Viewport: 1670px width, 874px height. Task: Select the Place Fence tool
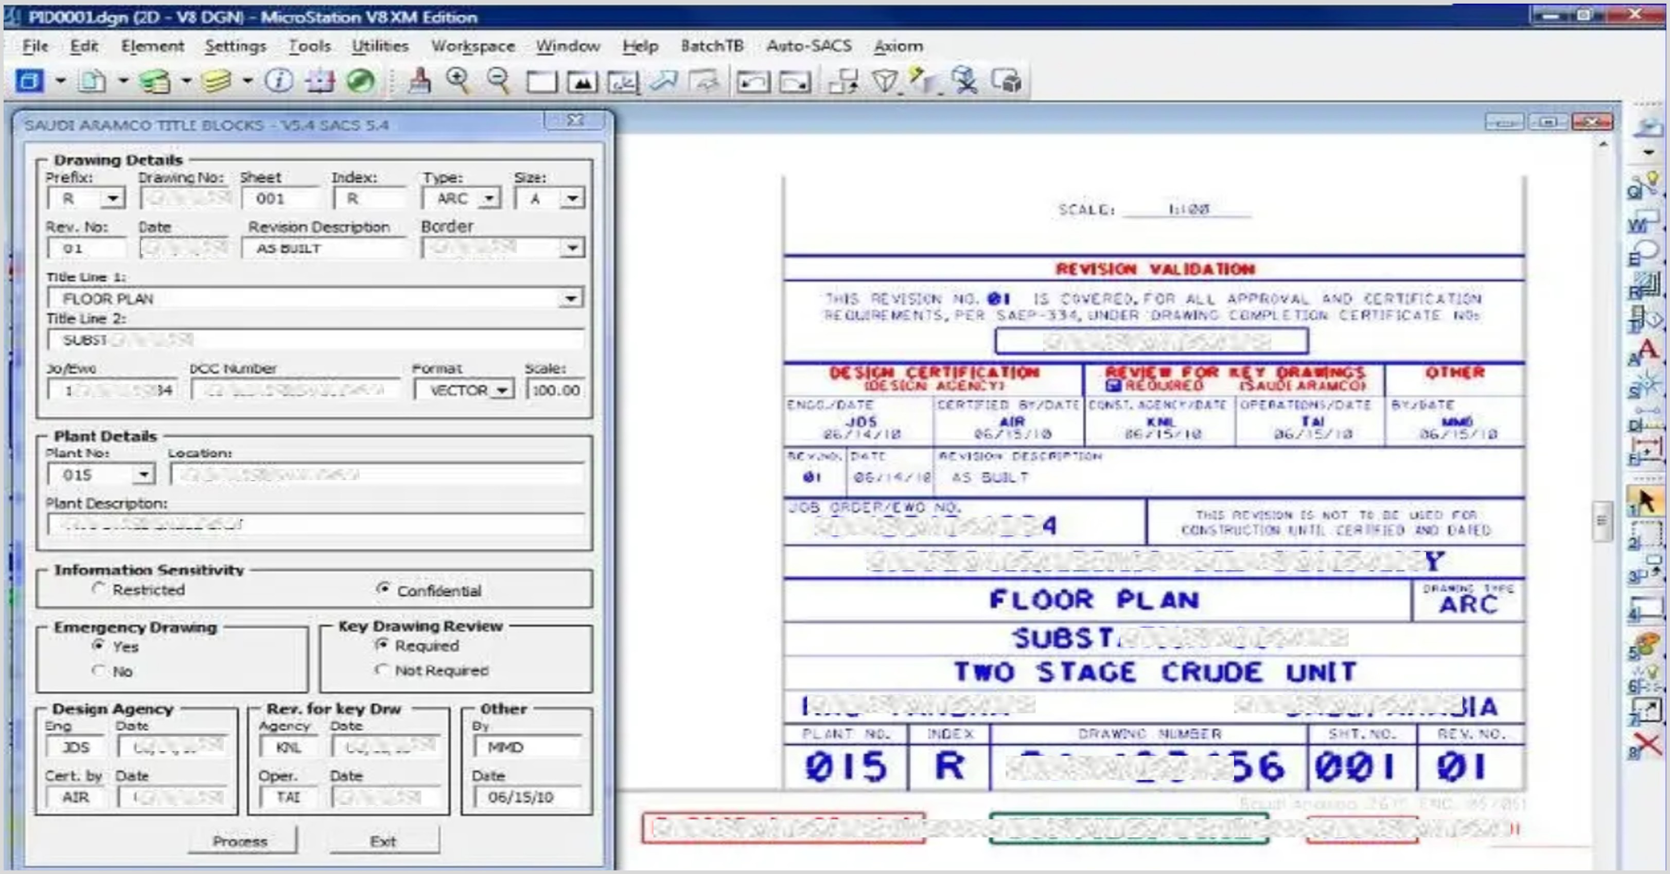pyautogui.click(x=1646, y=537)
